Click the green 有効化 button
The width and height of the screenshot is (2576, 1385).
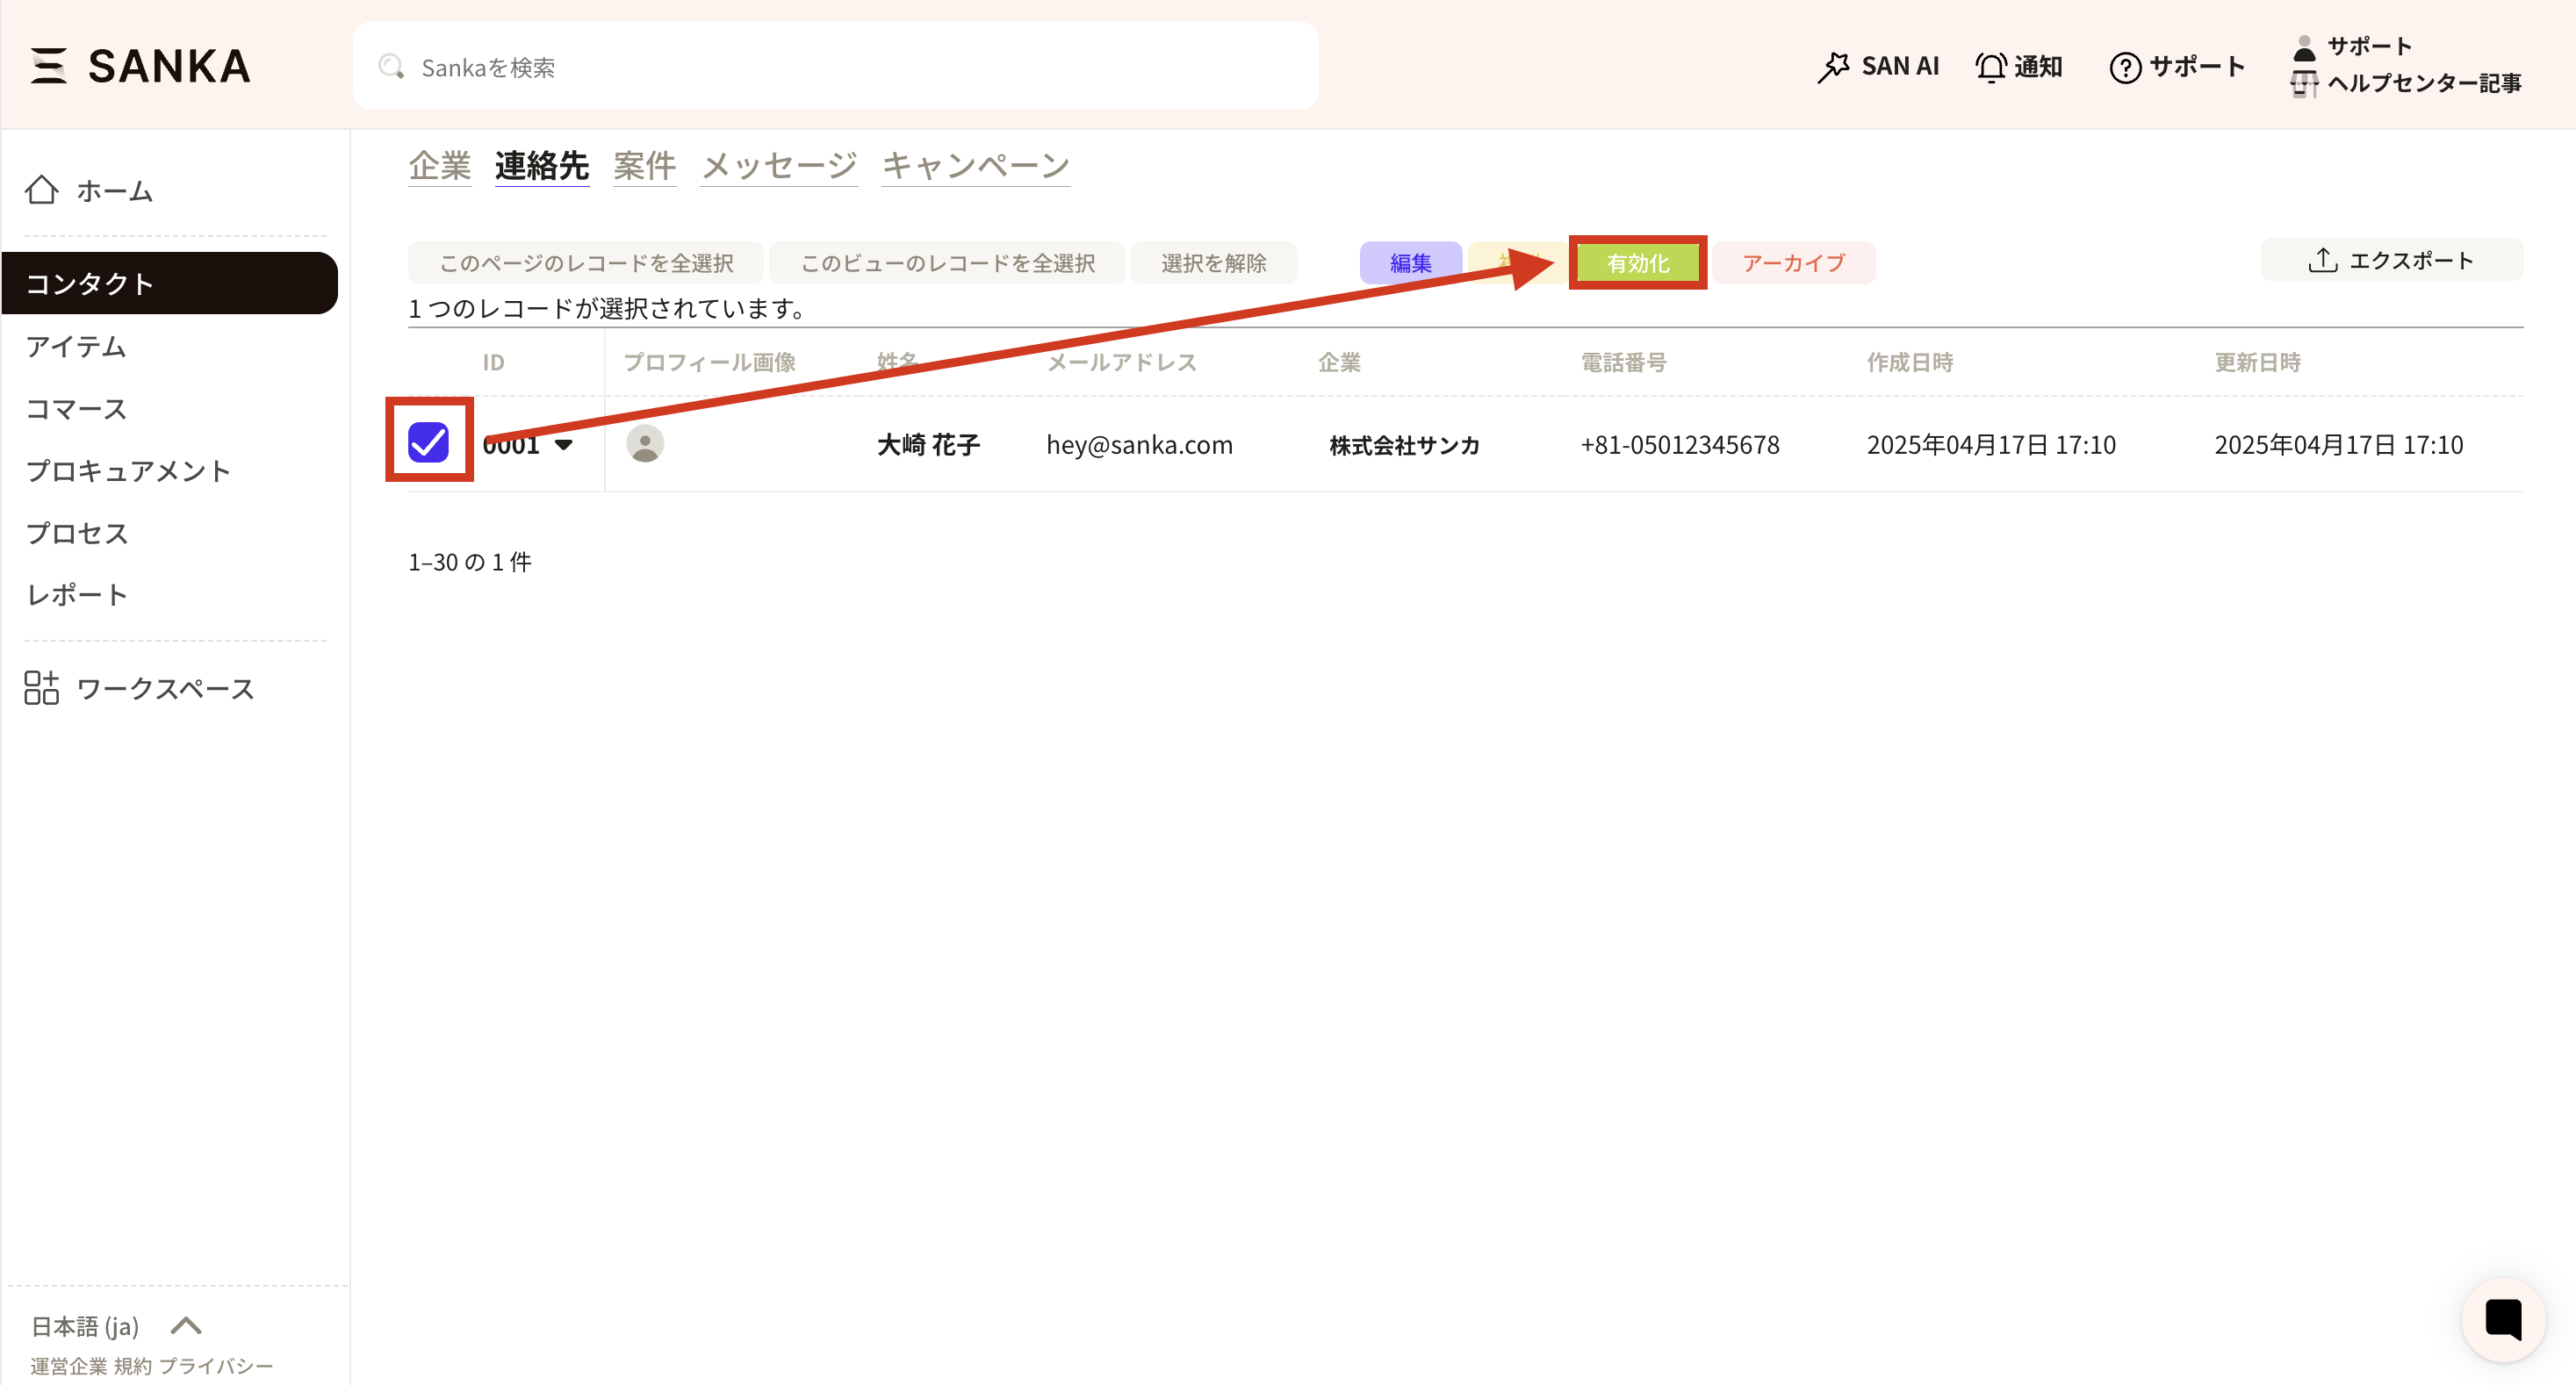(x=1637, y=263)
